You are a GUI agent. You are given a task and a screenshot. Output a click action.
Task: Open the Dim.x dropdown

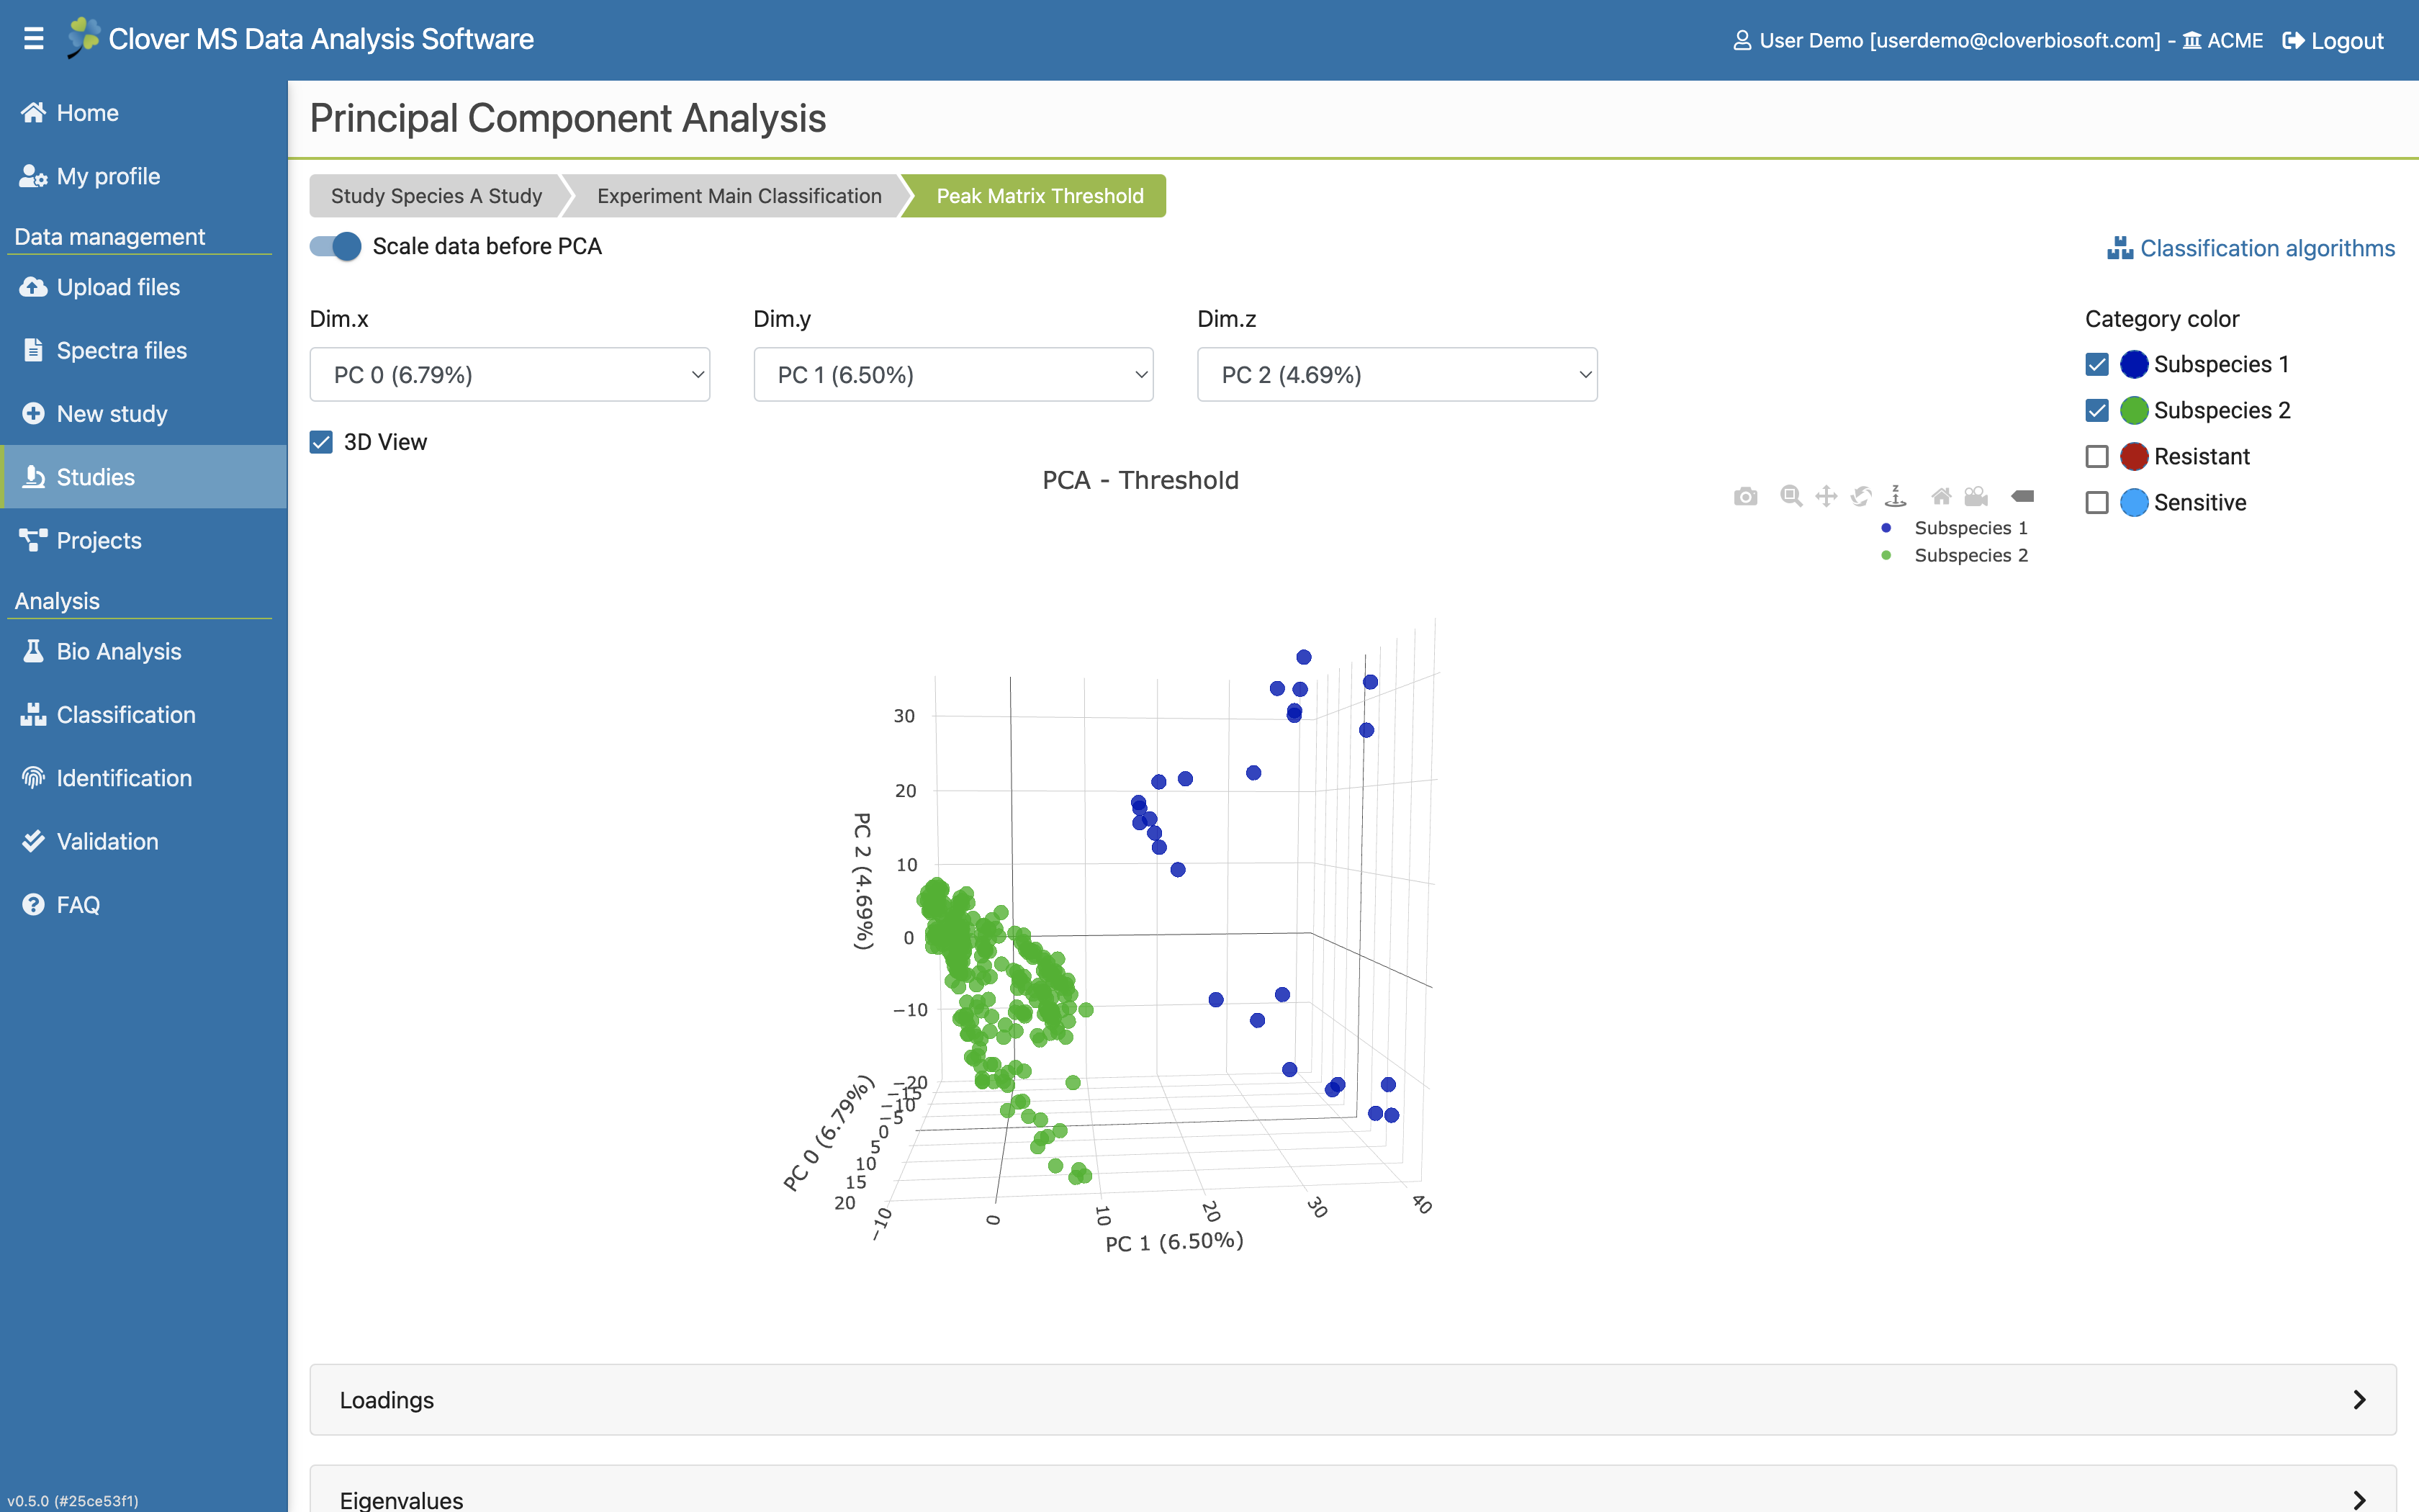tap(510, 375)
